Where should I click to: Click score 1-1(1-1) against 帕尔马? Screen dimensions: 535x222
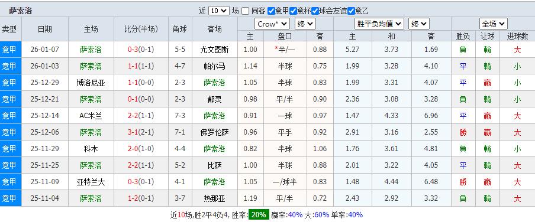click(141, 66)
